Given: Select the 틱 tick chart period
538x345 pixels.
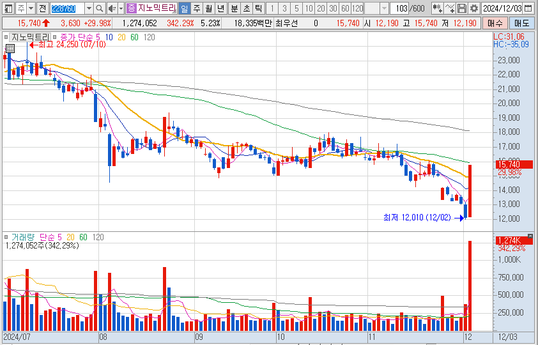Looking at the screenshot, I should click(x=258, y=8).
